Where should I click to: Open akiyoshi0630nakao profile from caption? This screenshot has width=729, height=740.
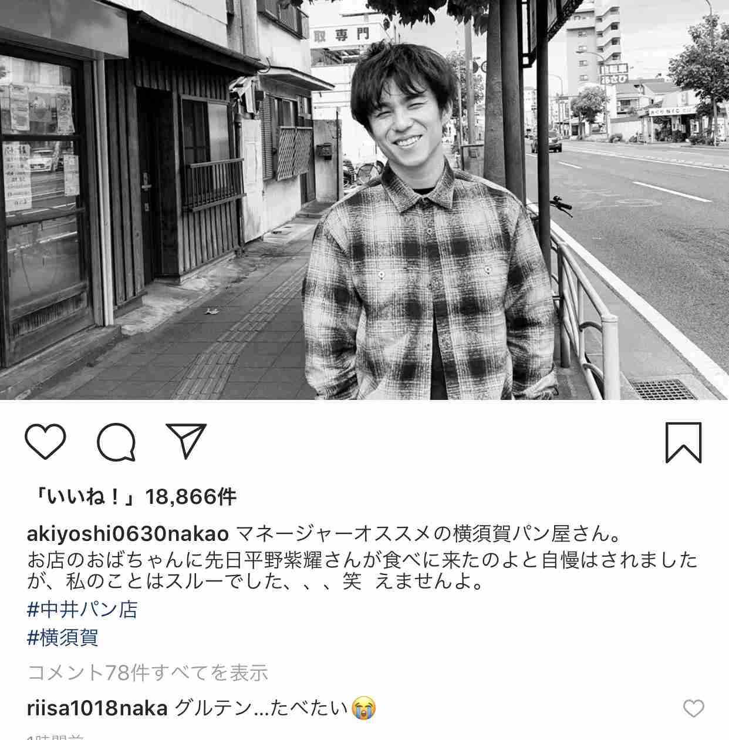pos(128,533)
